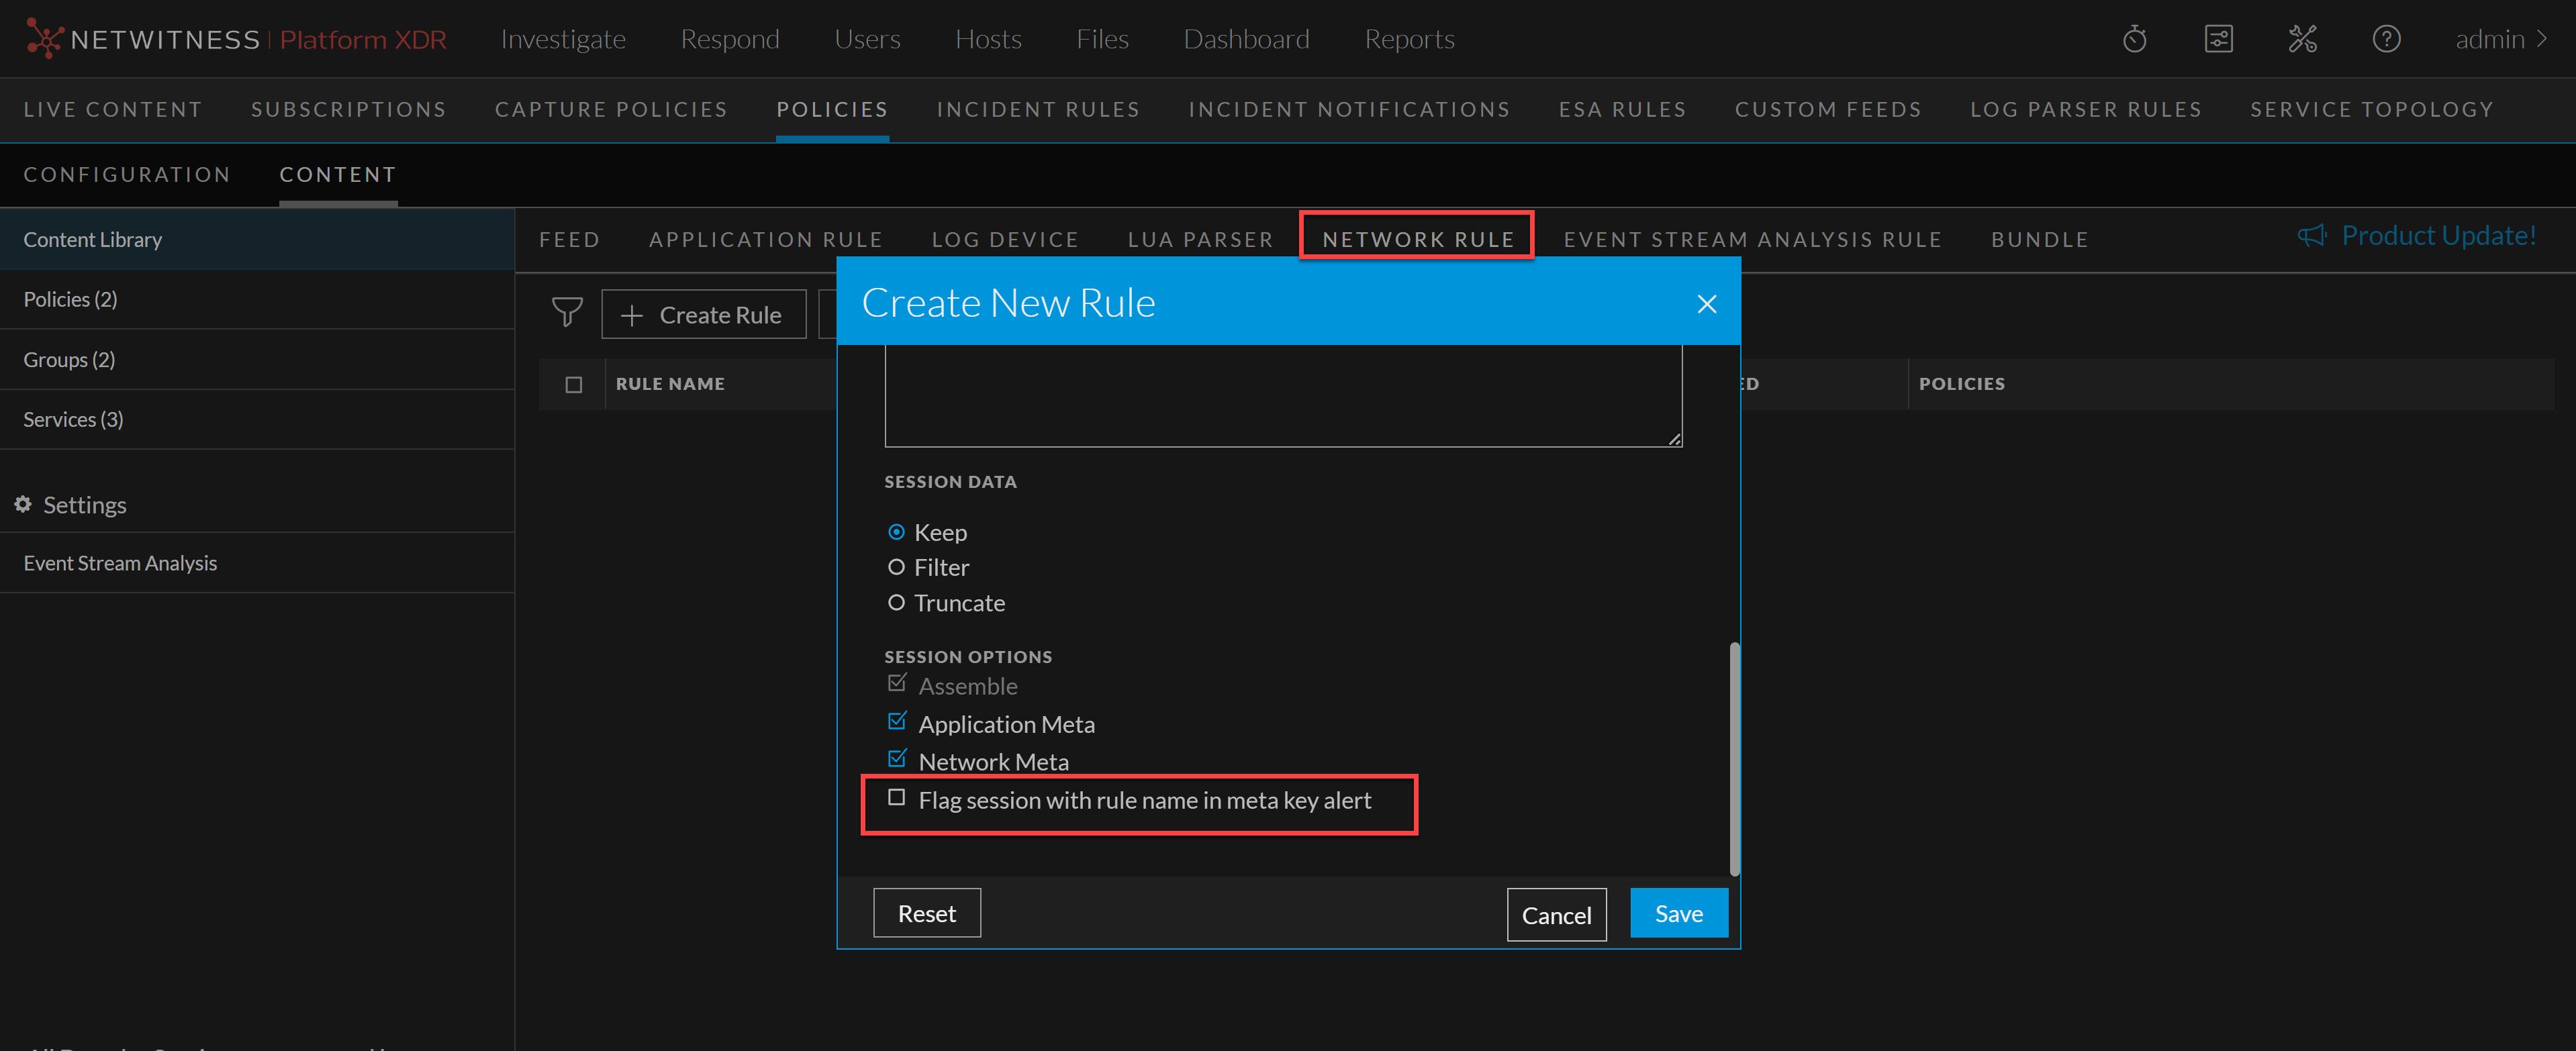Image resolution: width=2576 pixels, height=1051 pixels.
Task: Click the dialog vertical scrollbar
Action: click(1734, 758)
